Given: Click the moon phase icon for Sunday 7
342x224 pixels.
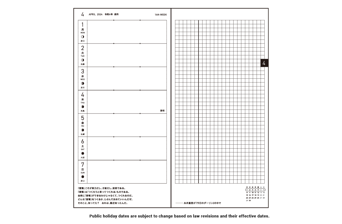Looking at the screenshot, I should point(83,177).
